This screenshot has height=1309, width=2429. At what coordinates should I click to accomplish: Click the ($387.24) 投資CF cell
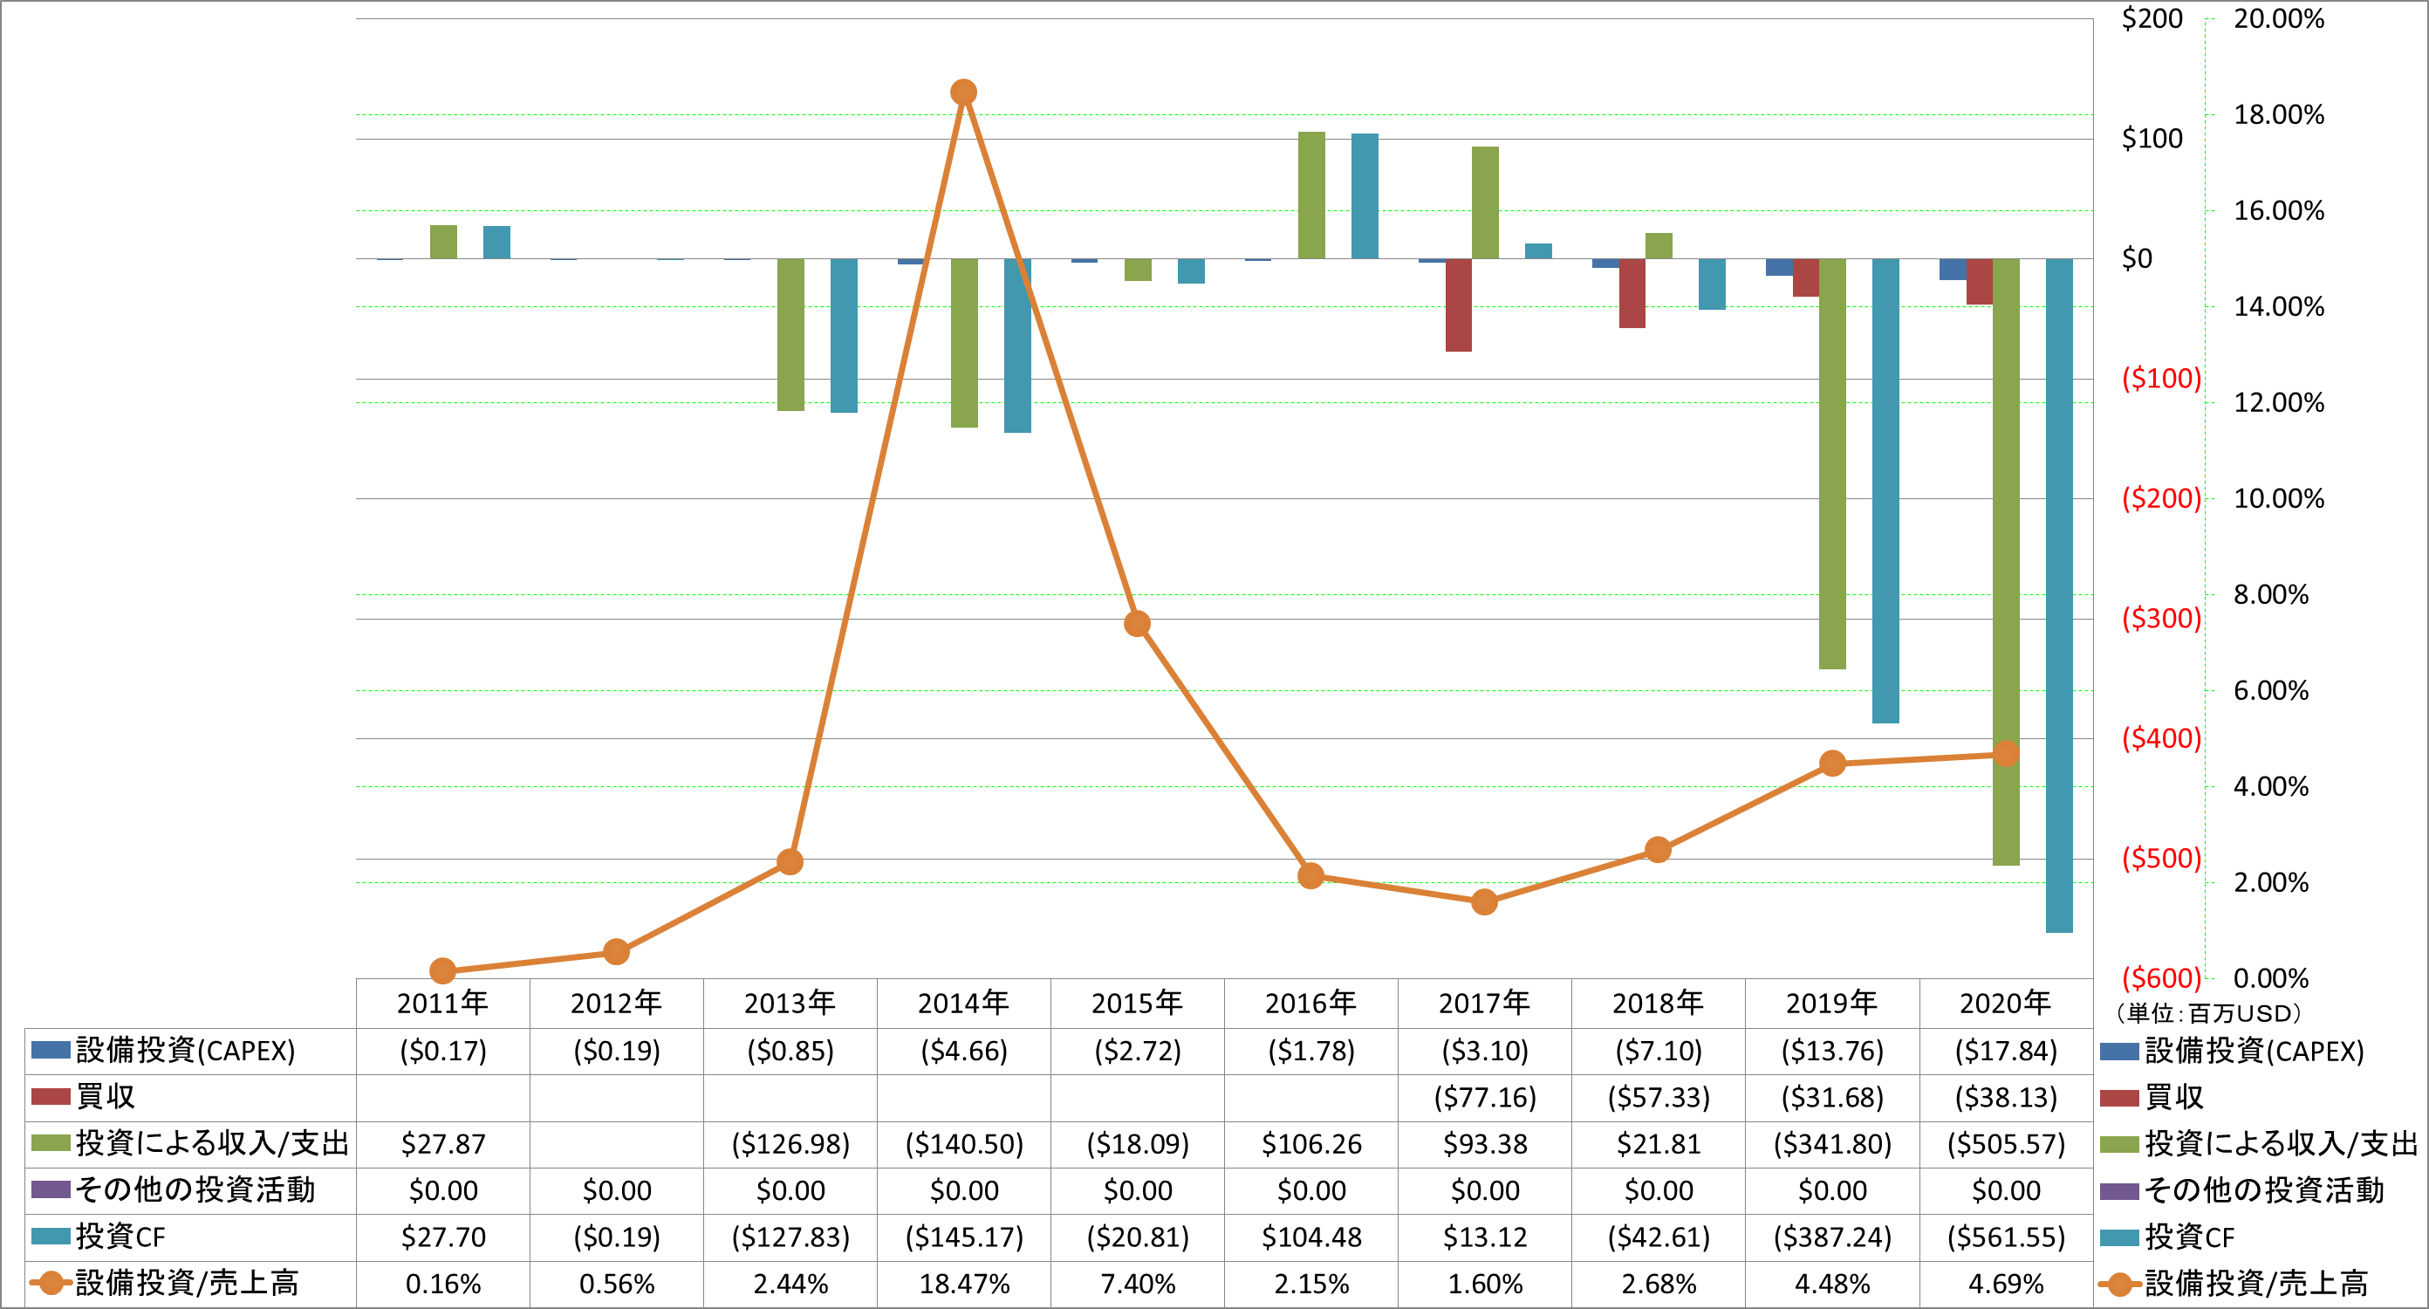(1832, 1237)
